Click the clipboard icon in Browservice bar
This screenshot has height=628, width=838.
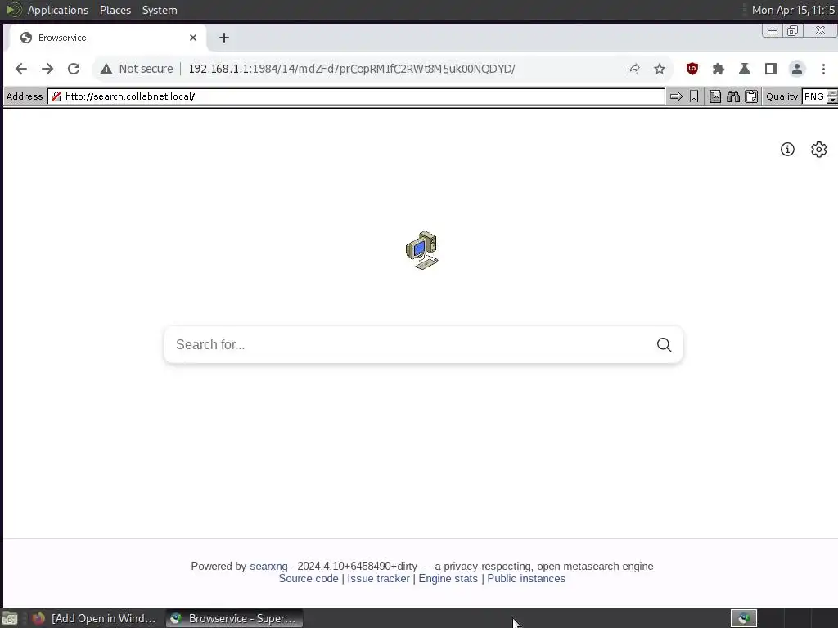click(x=751, y=96)
